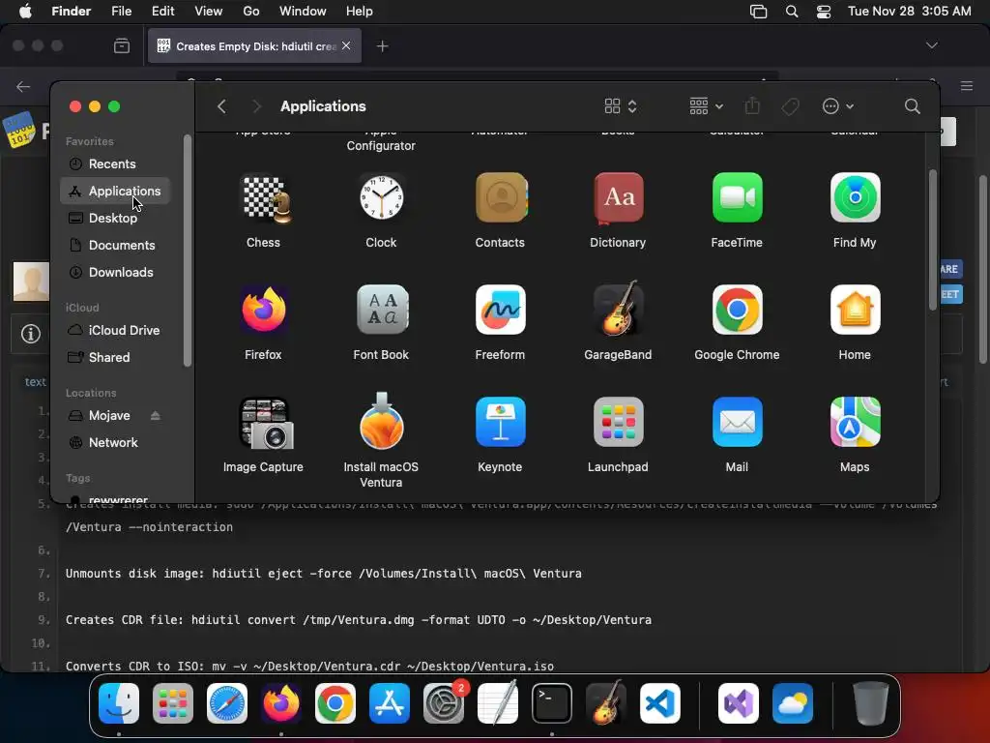The width and height of the screenshot is (990, 743).
Task: Select Applications in Finder sidebar
Action: [x=114, y=191]
